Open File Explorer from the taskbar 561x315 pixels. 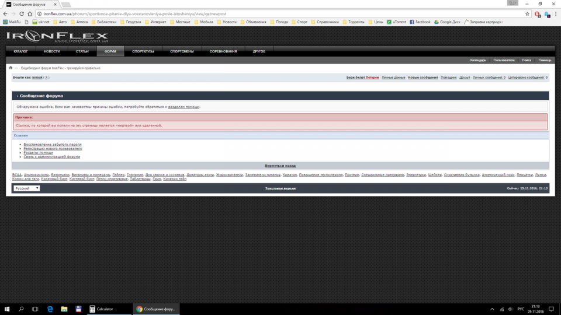click(64, 309)
